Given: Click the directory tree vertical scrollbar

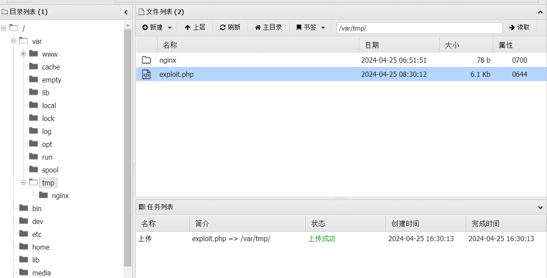Looking at the screenshot, I should (128, 146).
